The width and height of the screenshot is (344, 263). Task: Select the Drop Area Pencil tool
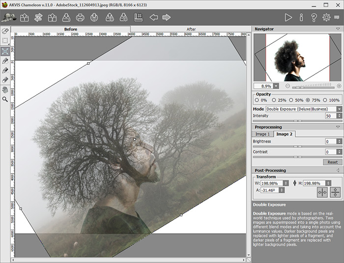5,71
